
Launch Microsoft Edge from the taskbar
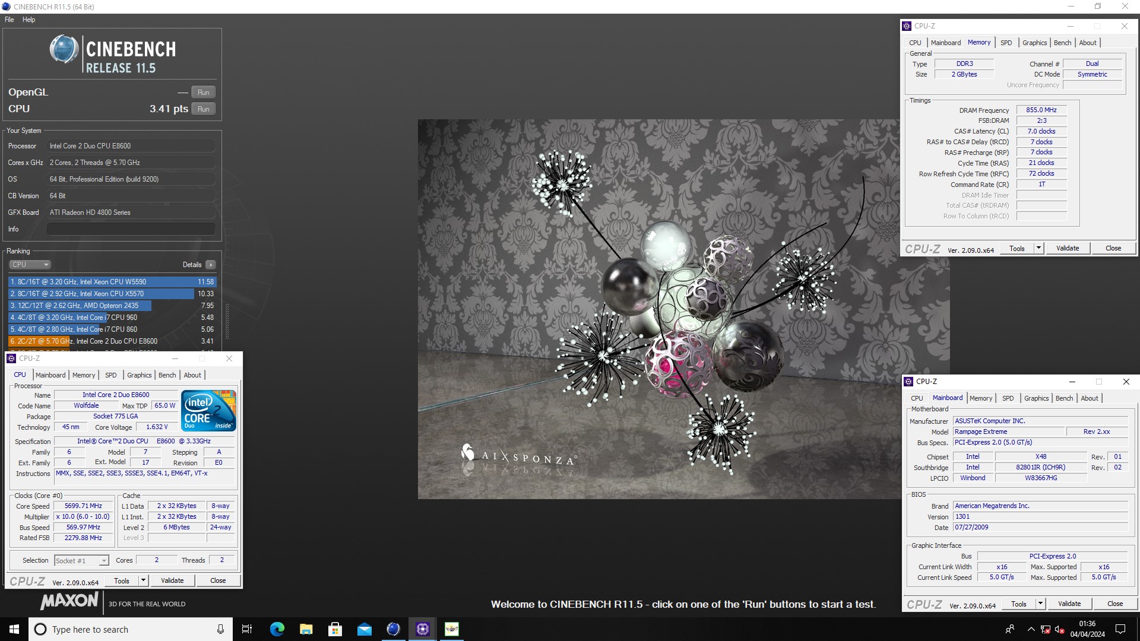(277, 629)
